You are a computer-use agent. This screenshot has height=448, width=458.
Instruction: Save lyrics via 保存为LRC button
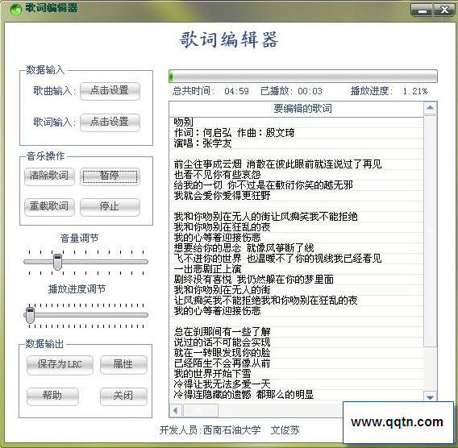60,365
